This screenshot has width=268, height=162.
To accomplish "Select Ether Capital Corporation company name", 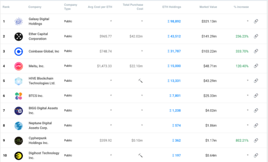I will (38, 36).
